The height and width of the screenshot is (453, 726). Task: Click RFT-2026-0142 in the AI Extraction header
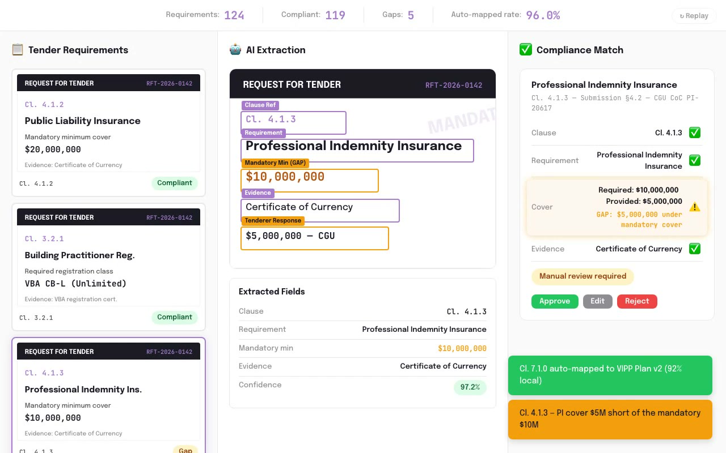[454, 86]
